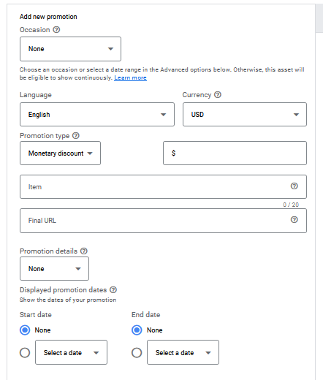Image resolution: width=323 pixels, height=380 pixels.
Task: Focus the Item input field
Action: [x=163, y=186]
